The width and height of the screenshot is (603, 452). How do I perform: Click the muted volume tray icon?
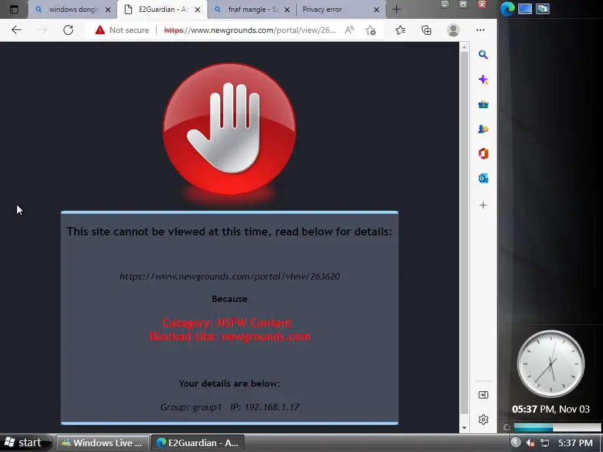tap(531, 443)
